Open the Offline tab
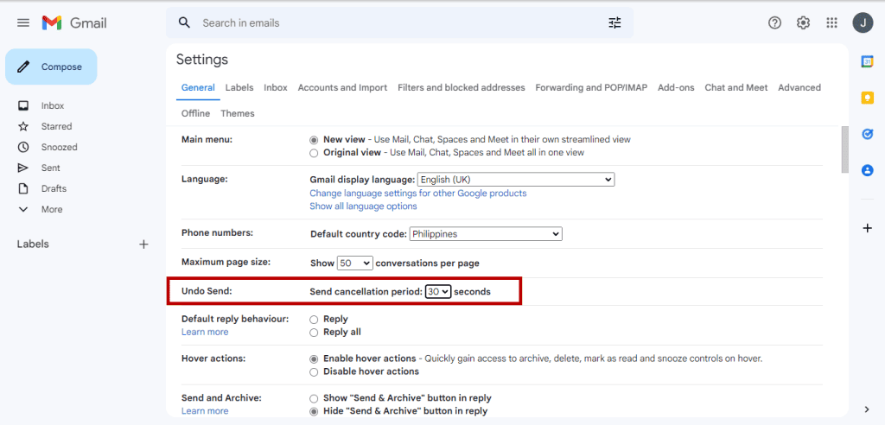The image size is (885, 425). pos(195,113)
